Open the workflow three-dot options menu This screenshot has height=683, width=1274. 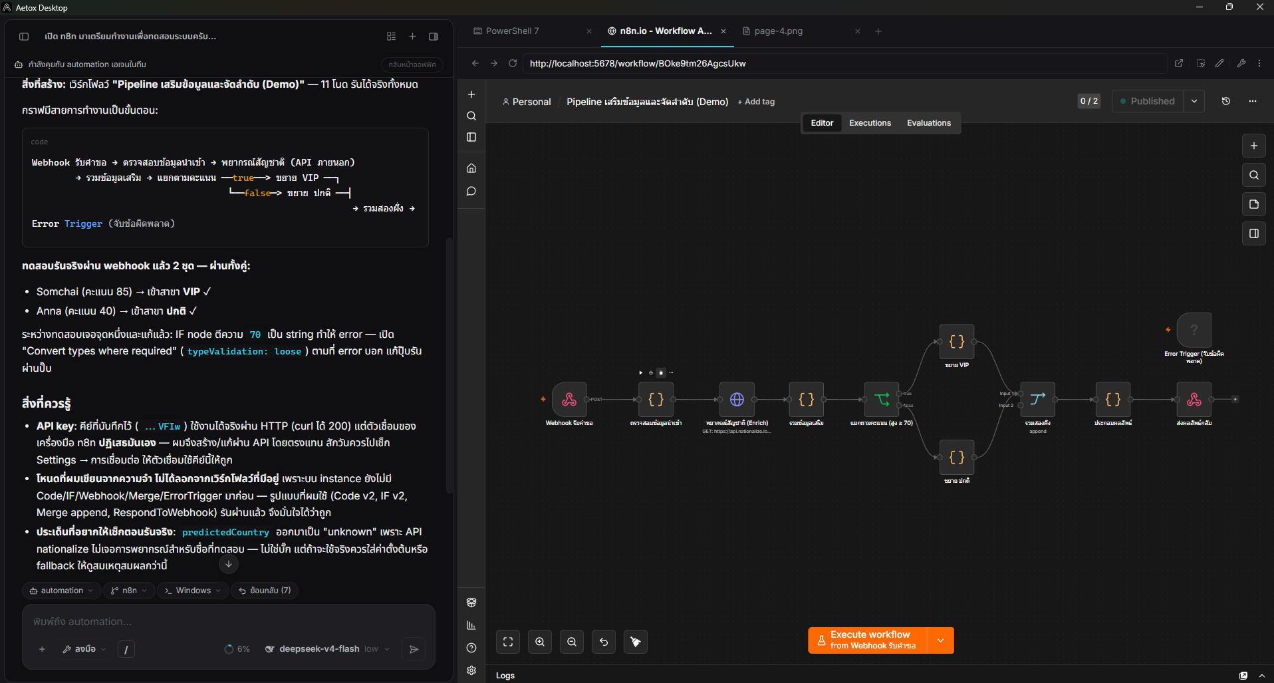tap(1253, 101)
